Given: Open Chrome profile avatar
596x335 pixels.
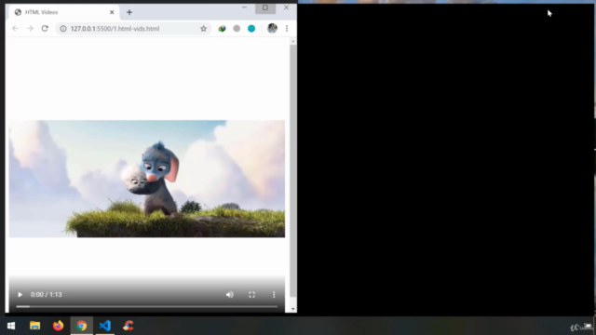Looking at the screenshot, I should tap(272, 28).
